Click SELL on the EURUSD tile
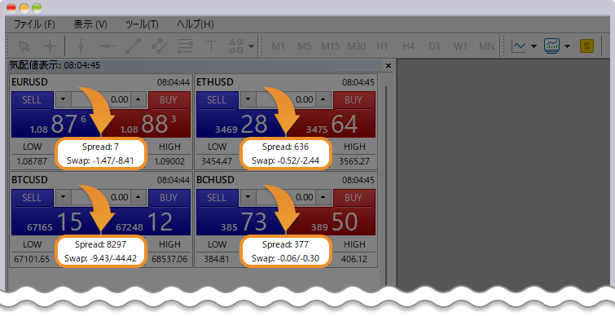 pyautogui.click(x=32, y=100)
